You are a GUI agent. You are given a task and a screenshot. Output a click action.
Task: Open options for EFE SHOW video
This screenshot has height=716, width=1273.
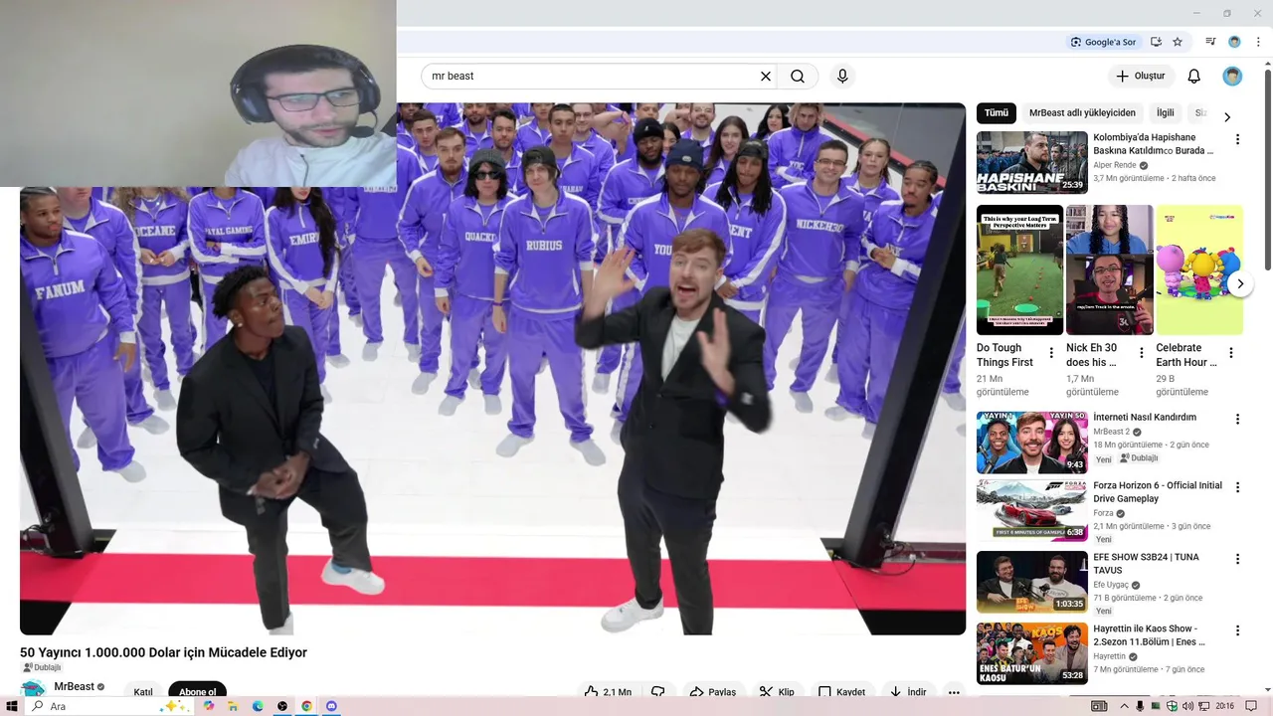point(1238,560)
